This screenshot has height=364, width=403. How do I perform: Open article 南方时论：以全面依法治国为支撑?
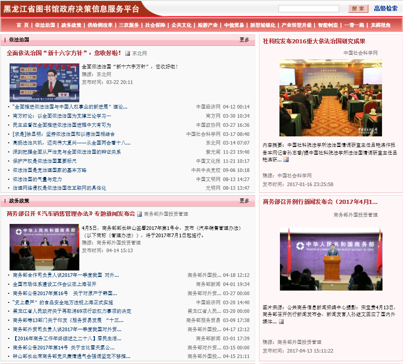point(62,116)
